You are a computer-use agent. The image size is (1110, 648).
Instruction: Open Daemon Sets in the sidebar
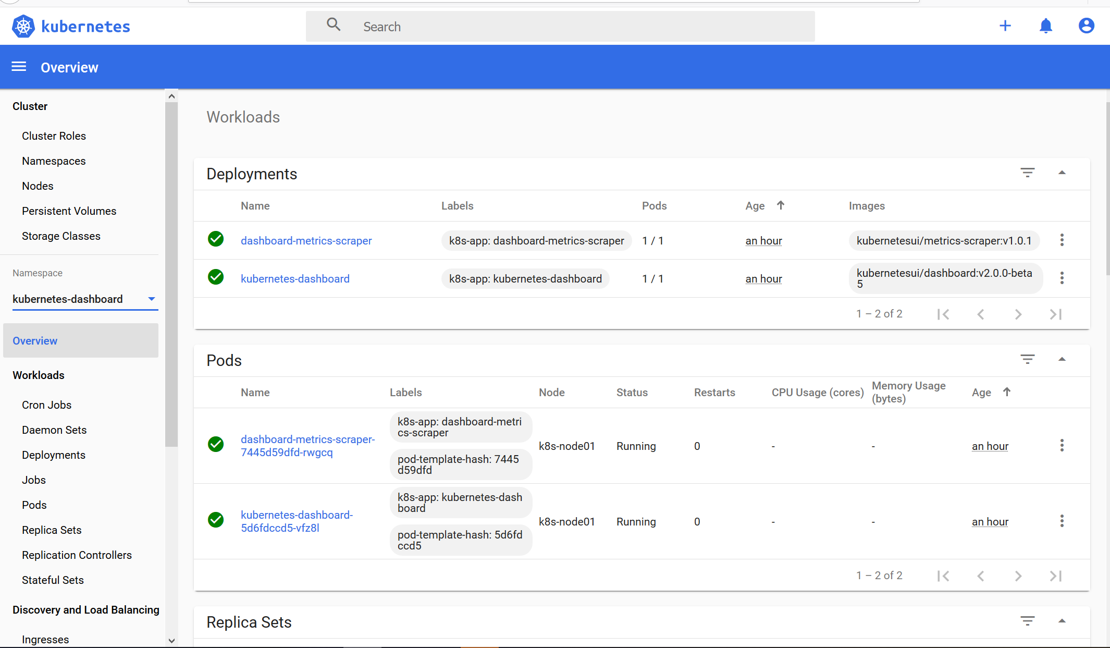tap(54, 430)
